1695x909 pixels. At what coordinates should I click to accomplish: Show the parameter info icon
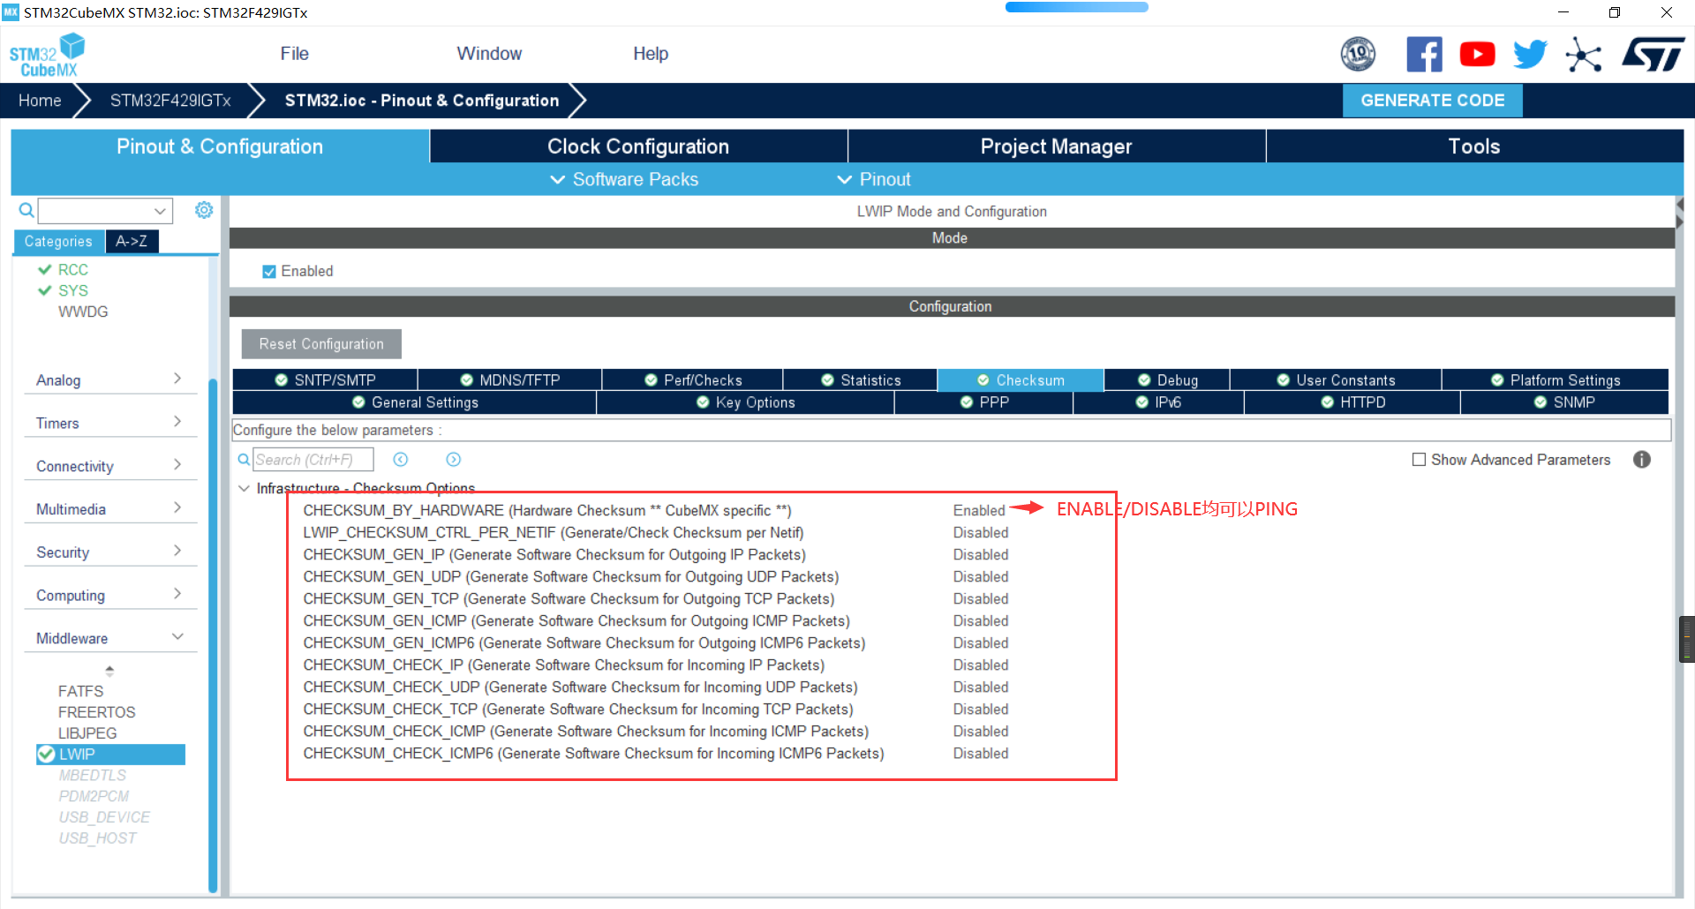tap(1642, 460)
